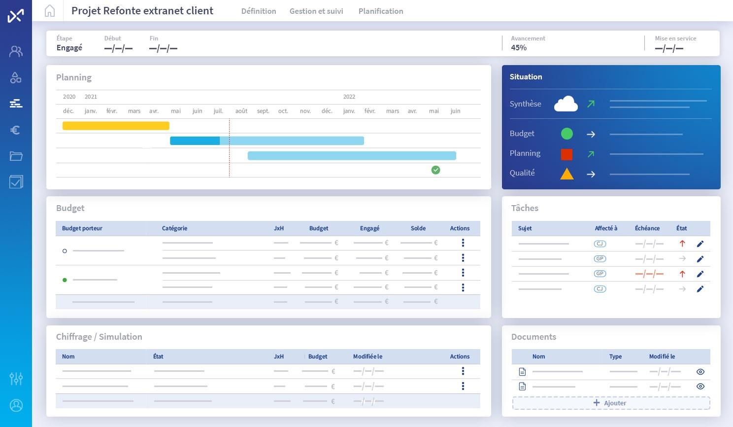Click the red square Planning status indicator
This screenshot has width=733, height=427.
(x=567, y=154)
